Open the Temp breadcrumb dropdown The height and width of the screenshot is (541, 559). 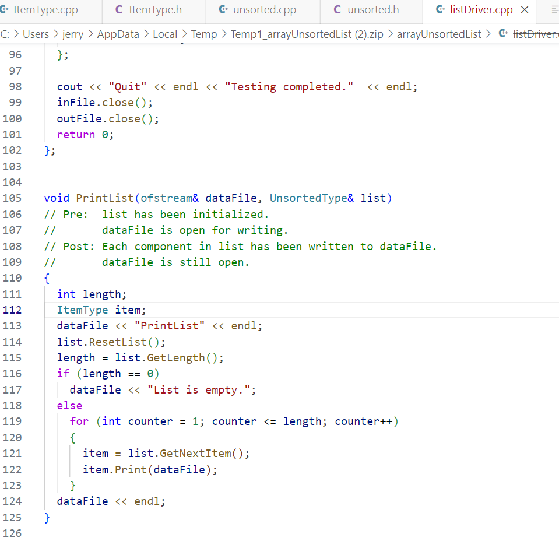[x=203, y=34]
